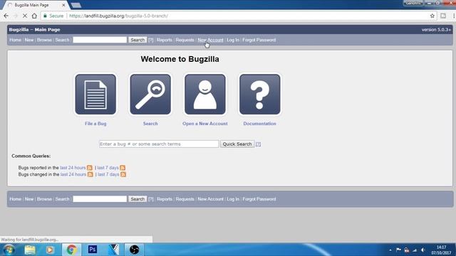Click Log In in the footer navigation

click(x=233, y=199)
